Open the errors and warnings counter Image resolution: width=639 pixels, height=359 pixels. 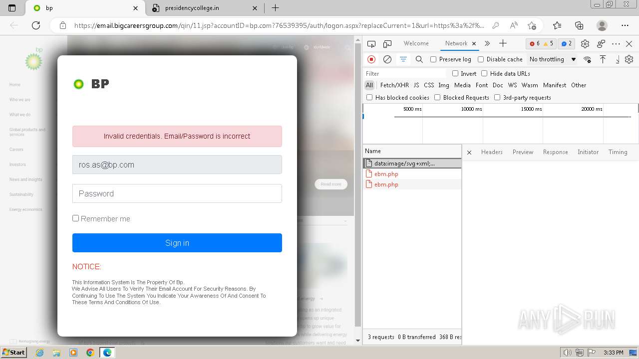(541, 44)
